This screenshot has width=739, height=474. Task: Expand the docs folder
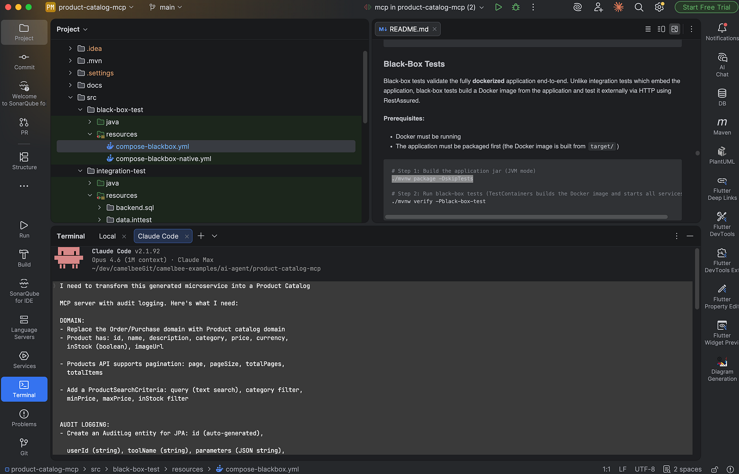[x=70, y=85]
